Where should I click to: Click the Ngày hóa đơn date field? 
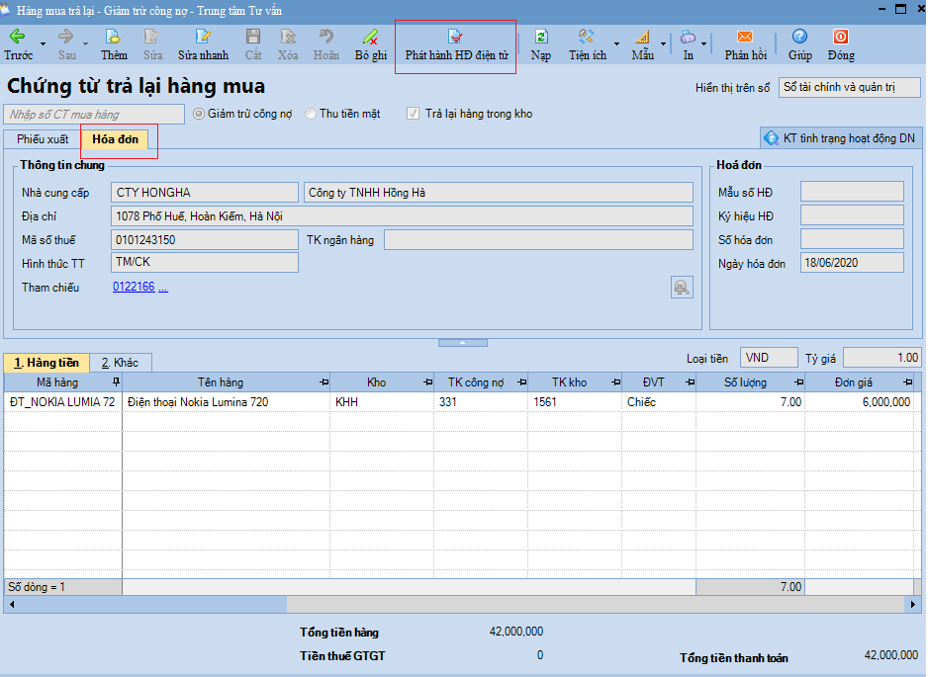point(852,263)
